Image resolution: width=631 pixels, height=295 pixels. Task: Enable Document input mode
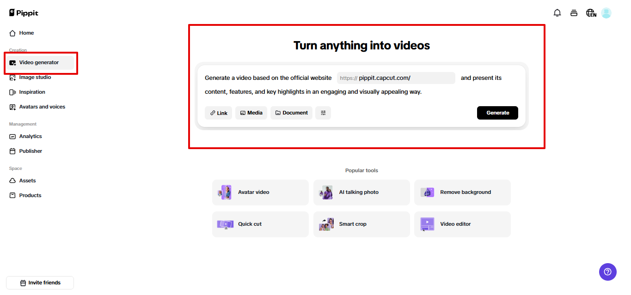tap(291, 113)
